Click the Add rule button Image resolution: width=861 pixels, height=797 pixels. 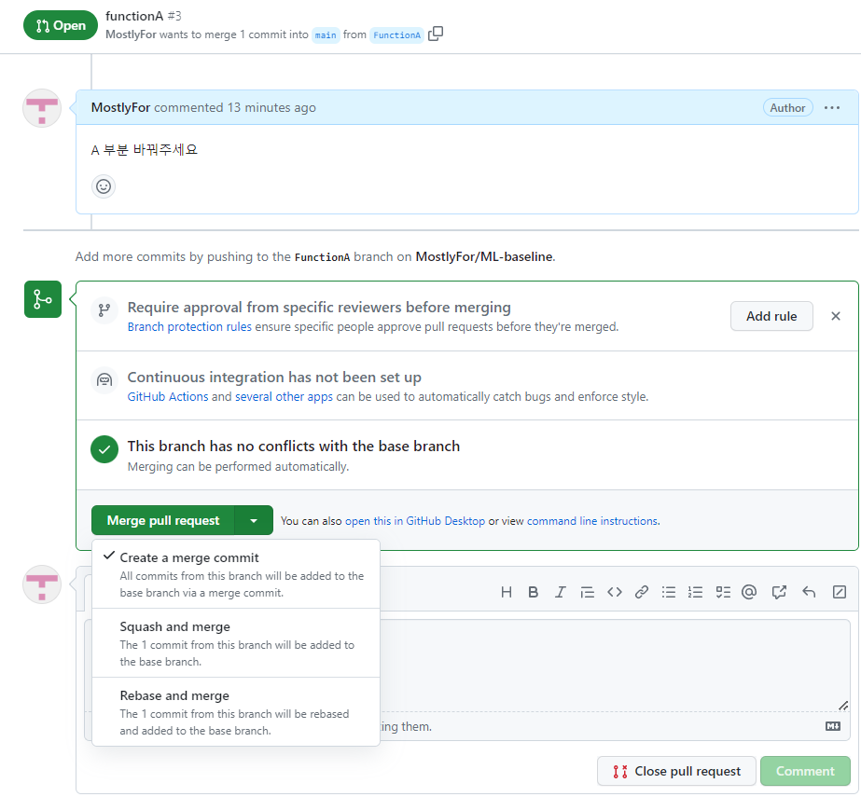[771, 316]
